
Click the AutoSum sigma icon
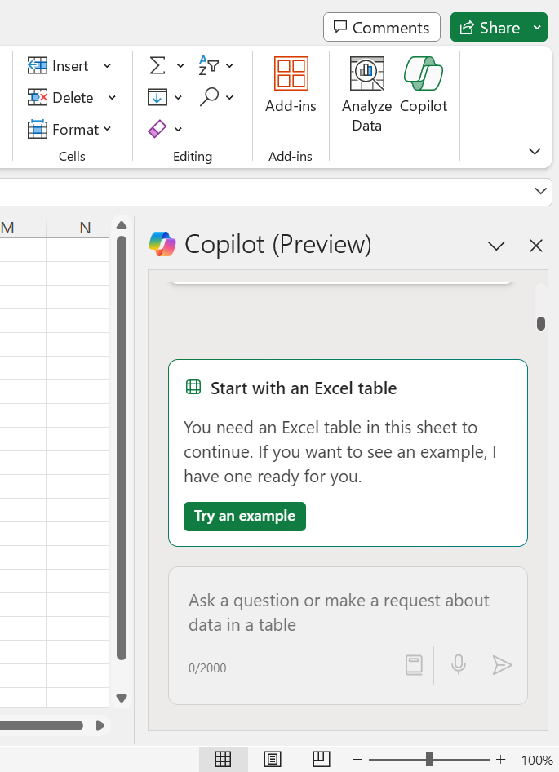click(157, 65)
